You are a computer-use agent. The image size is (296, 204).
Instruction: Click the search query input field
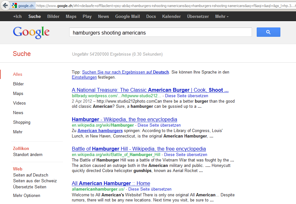coord(161,32)
